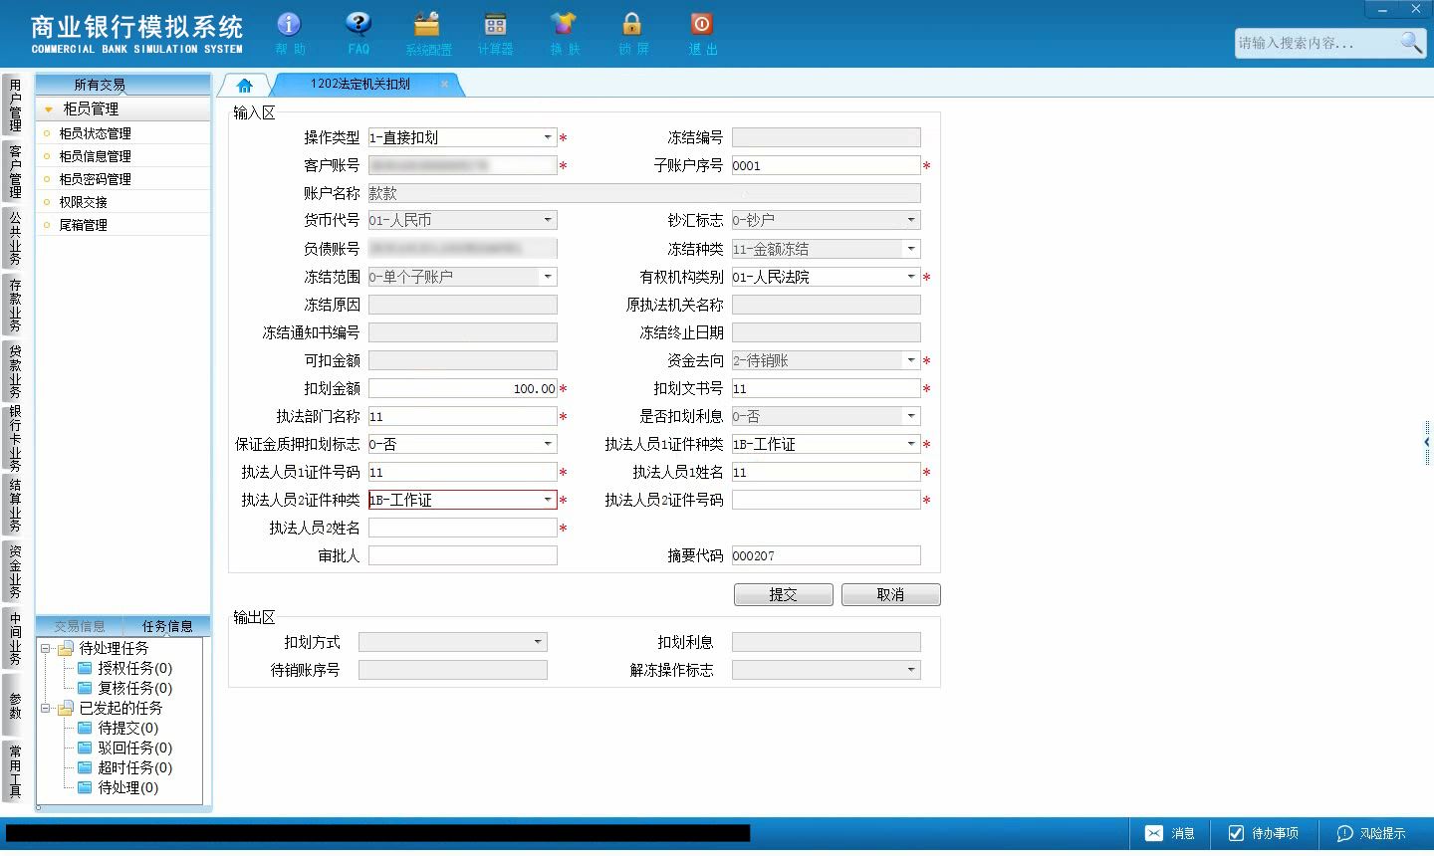This screenshot has width=1434, height=856.
Task: Click the 提交 submit button
Action: point(784,594)
